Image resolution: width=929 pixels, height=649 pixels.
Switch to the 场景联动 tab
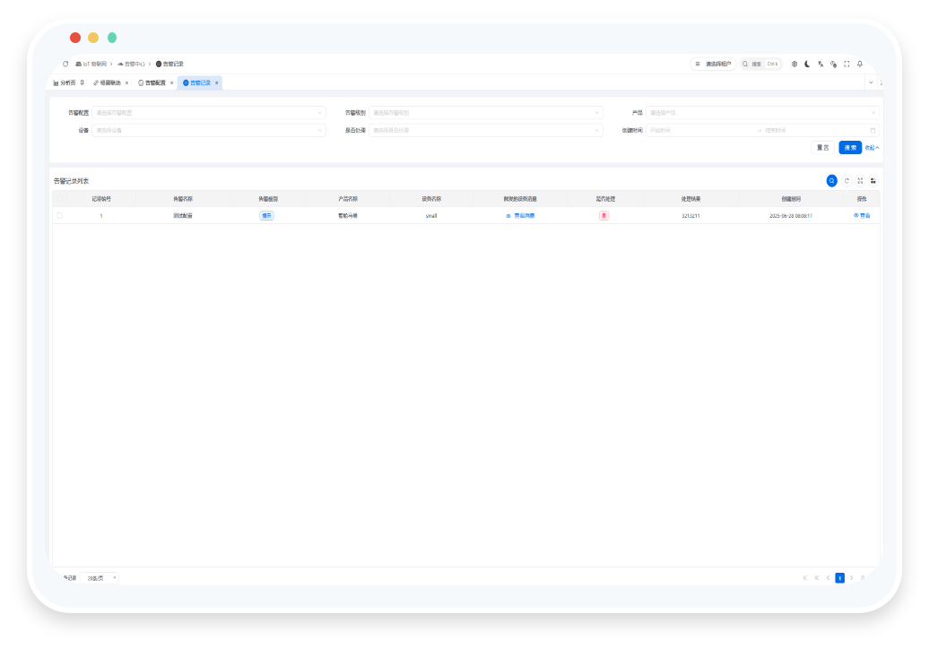click(109, 82)
